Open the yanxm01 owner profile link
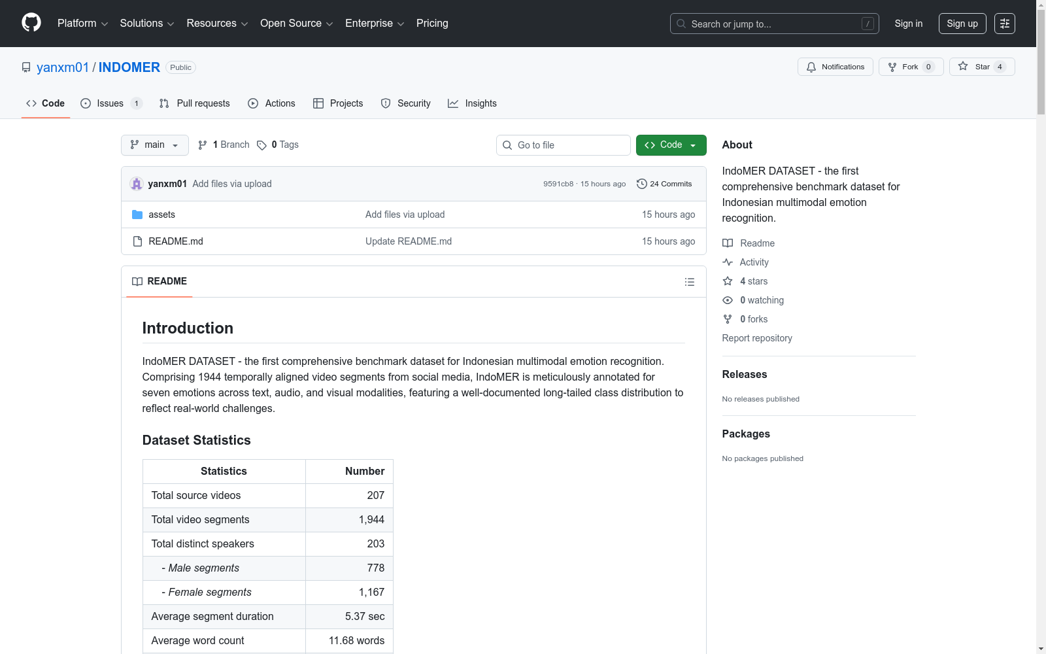 click(63, 67)
